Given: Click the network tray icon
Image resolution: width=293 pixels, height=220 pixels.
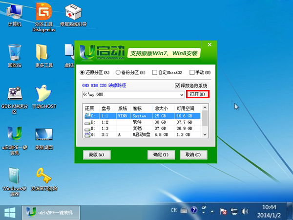Looking at the screenshot, I should [234, 212].
